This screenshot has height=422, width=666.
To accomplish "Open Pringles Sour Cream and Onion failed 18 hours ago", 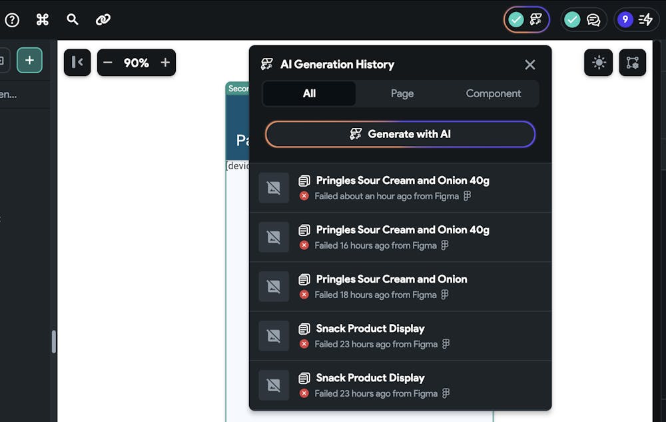I will [x=400, y=287].
